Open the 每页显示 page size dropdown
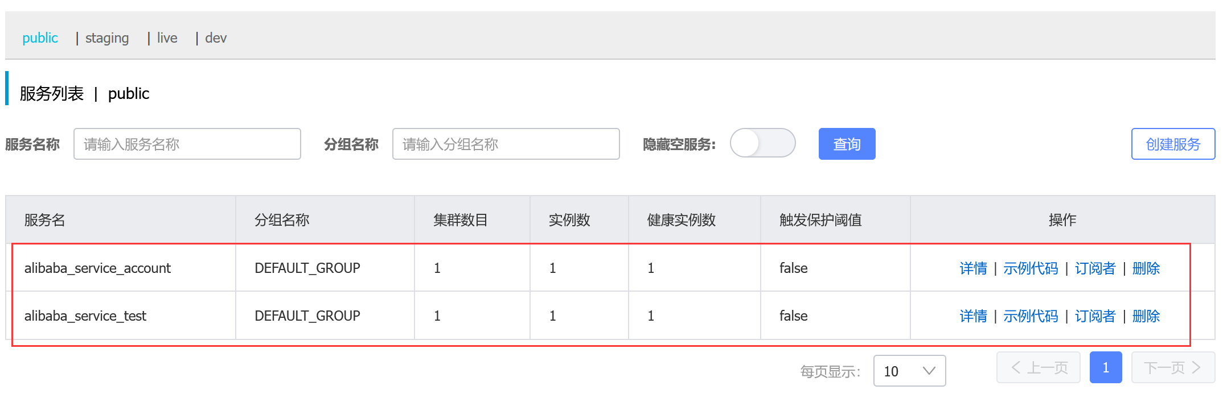Image resolution: width=1223 pixels, height=398 pixels. click(x=909, y=371)
